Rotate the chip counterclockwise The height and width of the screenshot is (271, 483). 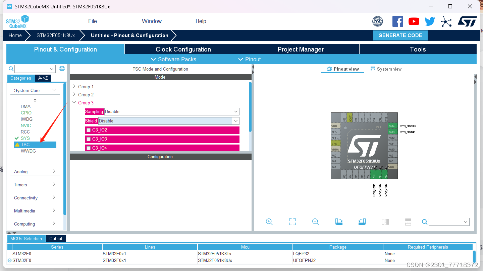362,222
